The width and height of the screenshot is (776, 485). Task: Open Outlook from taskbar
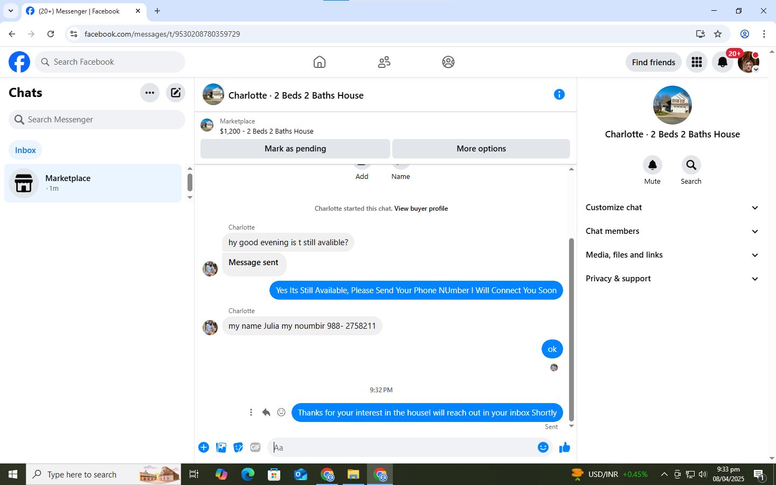coord(301,474)
